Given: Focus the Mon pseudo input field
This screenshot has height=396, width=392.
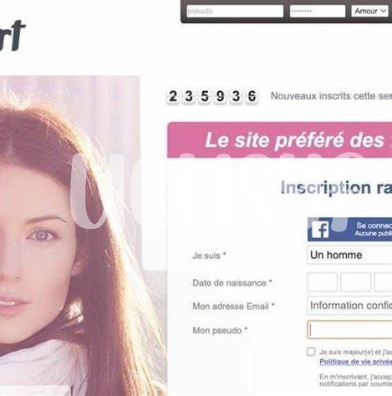Looking at the screenshot, I should click(x=349, y=330).
